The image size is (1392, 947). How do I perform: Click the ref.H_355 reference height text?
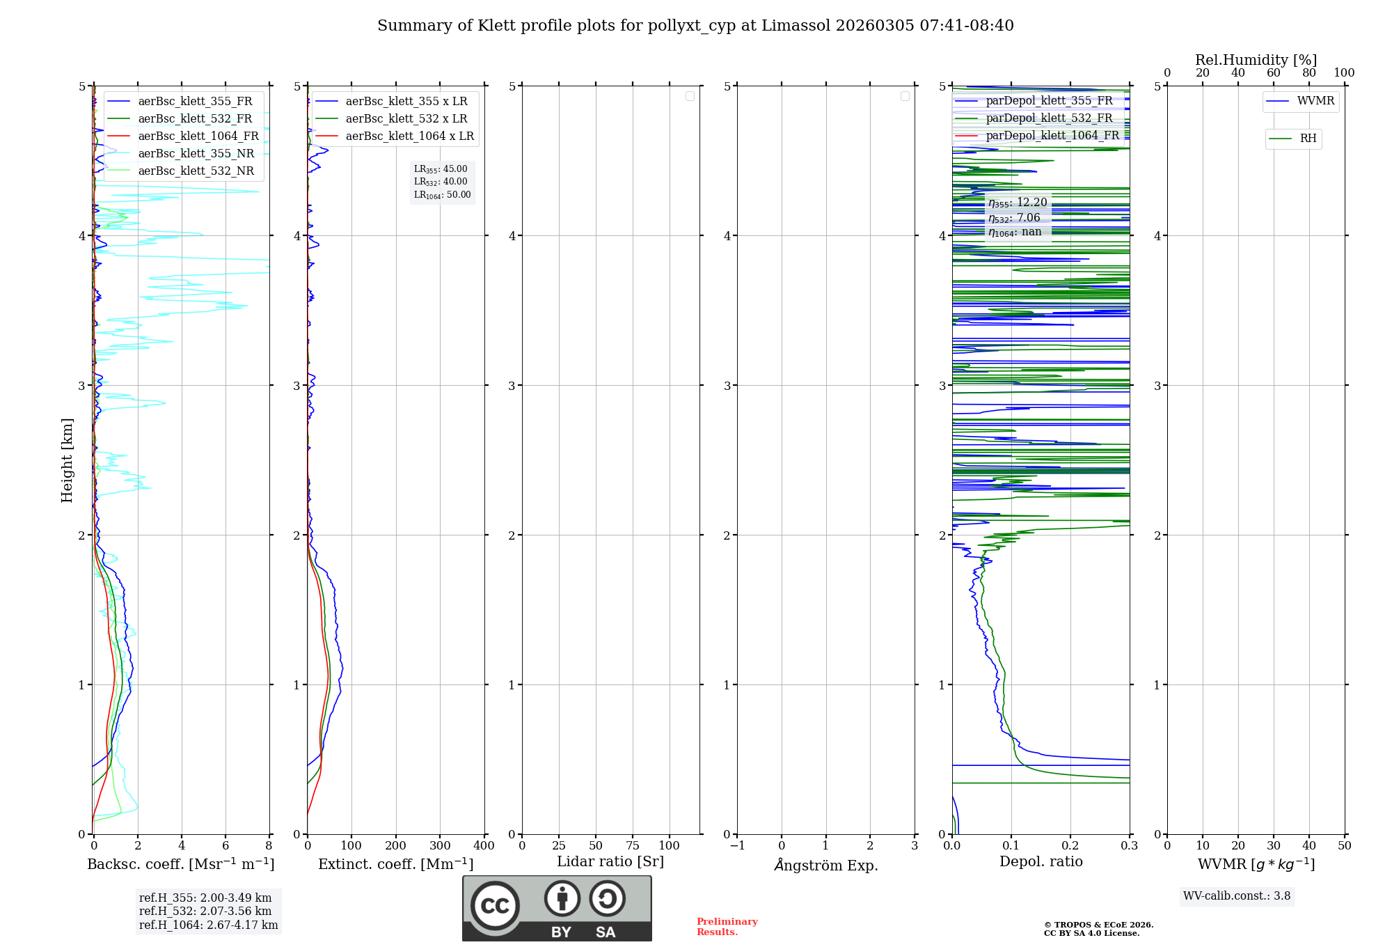coord(205,898)
